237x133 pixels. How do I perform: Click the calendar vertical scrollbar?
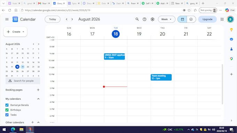222,84
